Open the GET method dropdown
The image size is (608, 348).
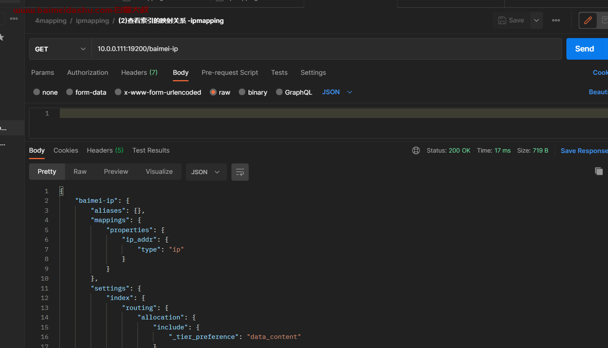(60, 49)
